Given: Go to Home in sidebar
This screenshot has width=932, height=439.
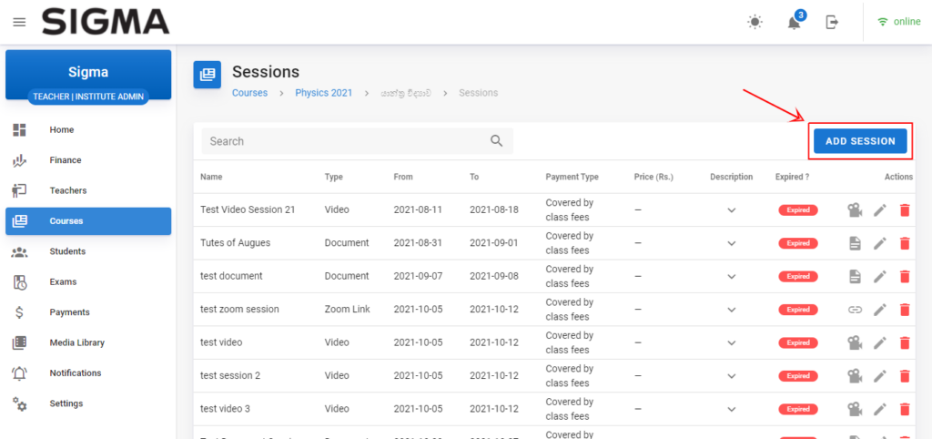Looking at the screenshot, I should pos(88,129).
